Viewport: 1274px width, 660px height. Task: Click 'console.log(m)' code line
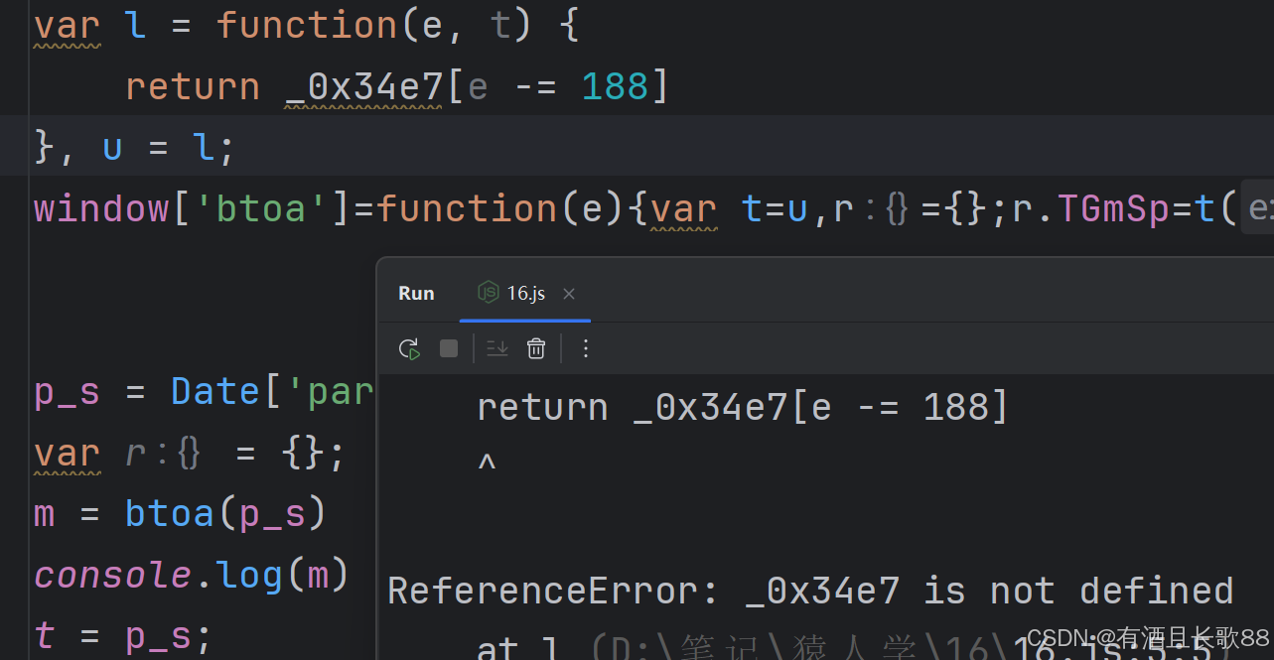[192, 575]
